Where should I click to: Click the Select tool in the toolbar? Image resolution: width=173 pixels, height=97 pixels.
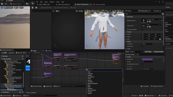click(73, 8)
